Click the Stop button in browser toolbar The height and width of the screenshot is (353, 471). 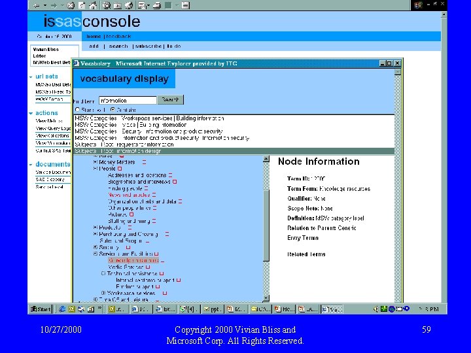71,5
